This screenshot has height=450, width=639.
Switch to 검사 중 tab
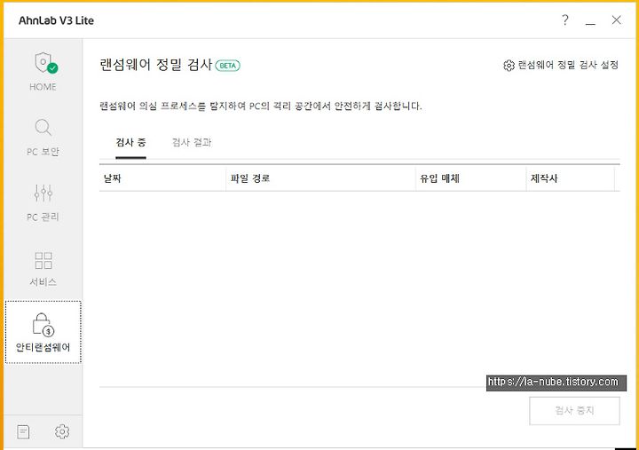click(x=130, y=143)
